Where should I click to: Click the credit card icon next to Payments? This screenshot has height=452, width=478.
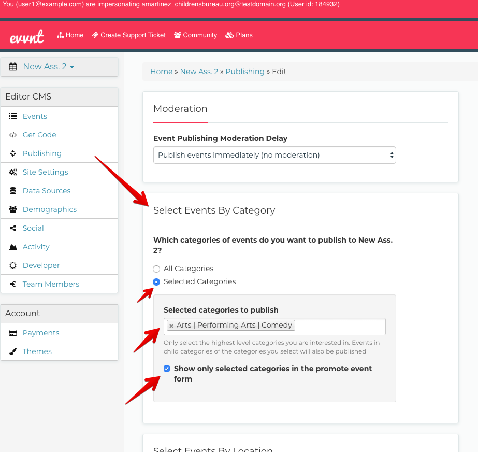pos(13,333)
